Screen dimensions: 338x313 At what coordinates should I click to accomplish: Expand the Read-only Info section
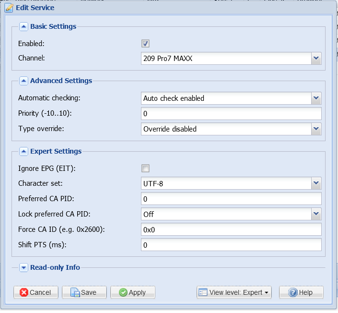[x=23, y=268]
